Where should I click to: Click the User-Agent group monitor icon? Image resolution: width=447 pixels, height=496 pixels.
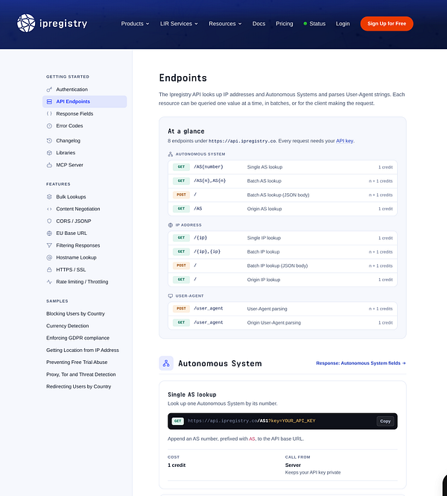click(x=171, y=296)
